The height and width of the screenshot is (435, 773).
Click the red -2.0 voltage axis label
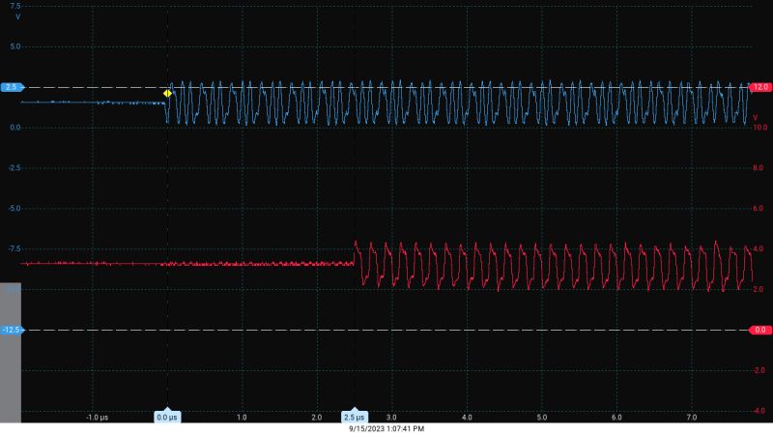tap(758, 370)
